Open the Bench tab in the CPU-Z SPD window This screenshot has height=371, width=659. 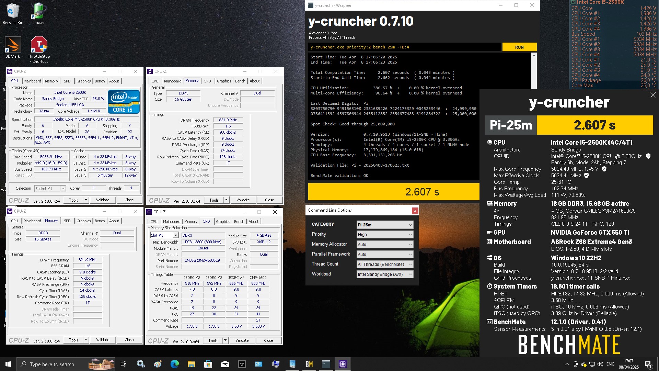(239, 222)
